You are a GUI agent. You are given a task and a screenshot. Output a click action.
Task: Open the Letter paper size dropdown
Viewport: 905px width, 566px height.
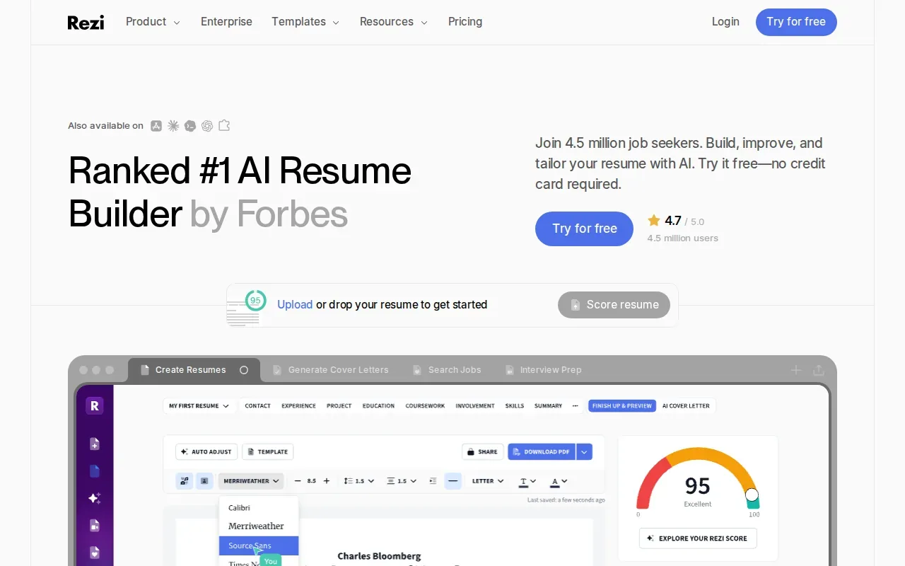pyautogui.click(x=488, y=481)
